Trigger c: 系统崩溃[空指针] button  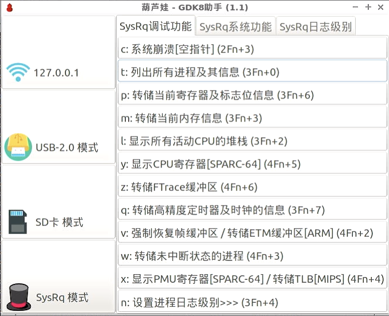tap(252, 49)
